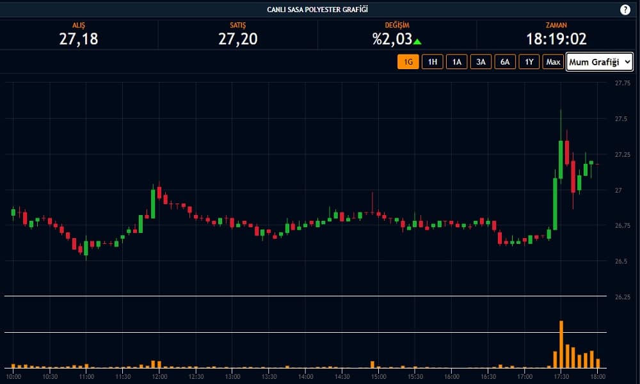Click the ALIŞ price 27,18
This screenshot has width=640, height=384.
[x=78, y=39]
